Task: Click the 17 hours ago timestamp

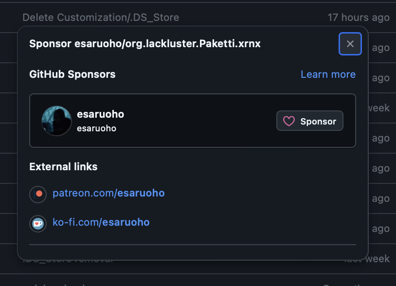Action: point(358,18)
